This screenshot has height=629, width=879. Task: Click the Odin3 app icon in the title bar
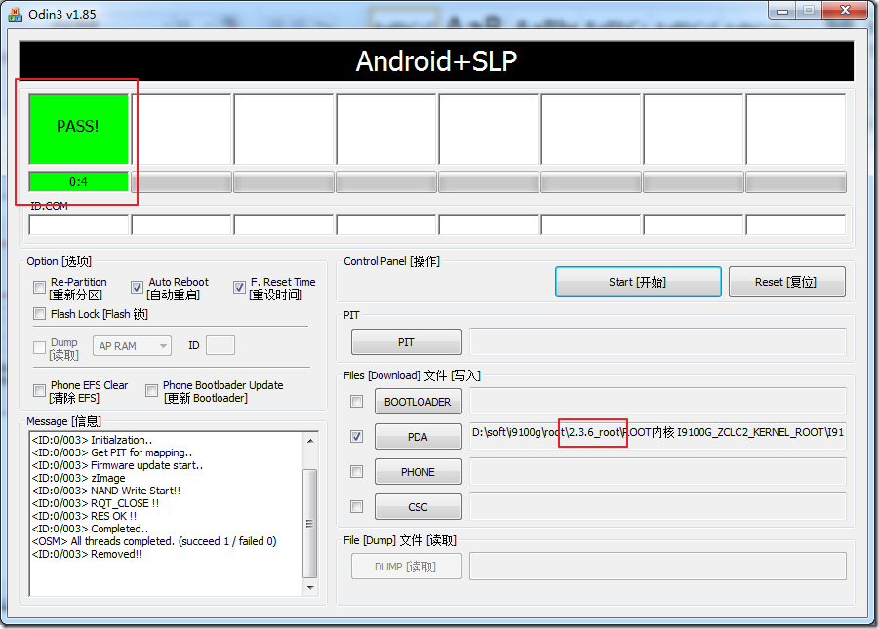click(16, 14)
